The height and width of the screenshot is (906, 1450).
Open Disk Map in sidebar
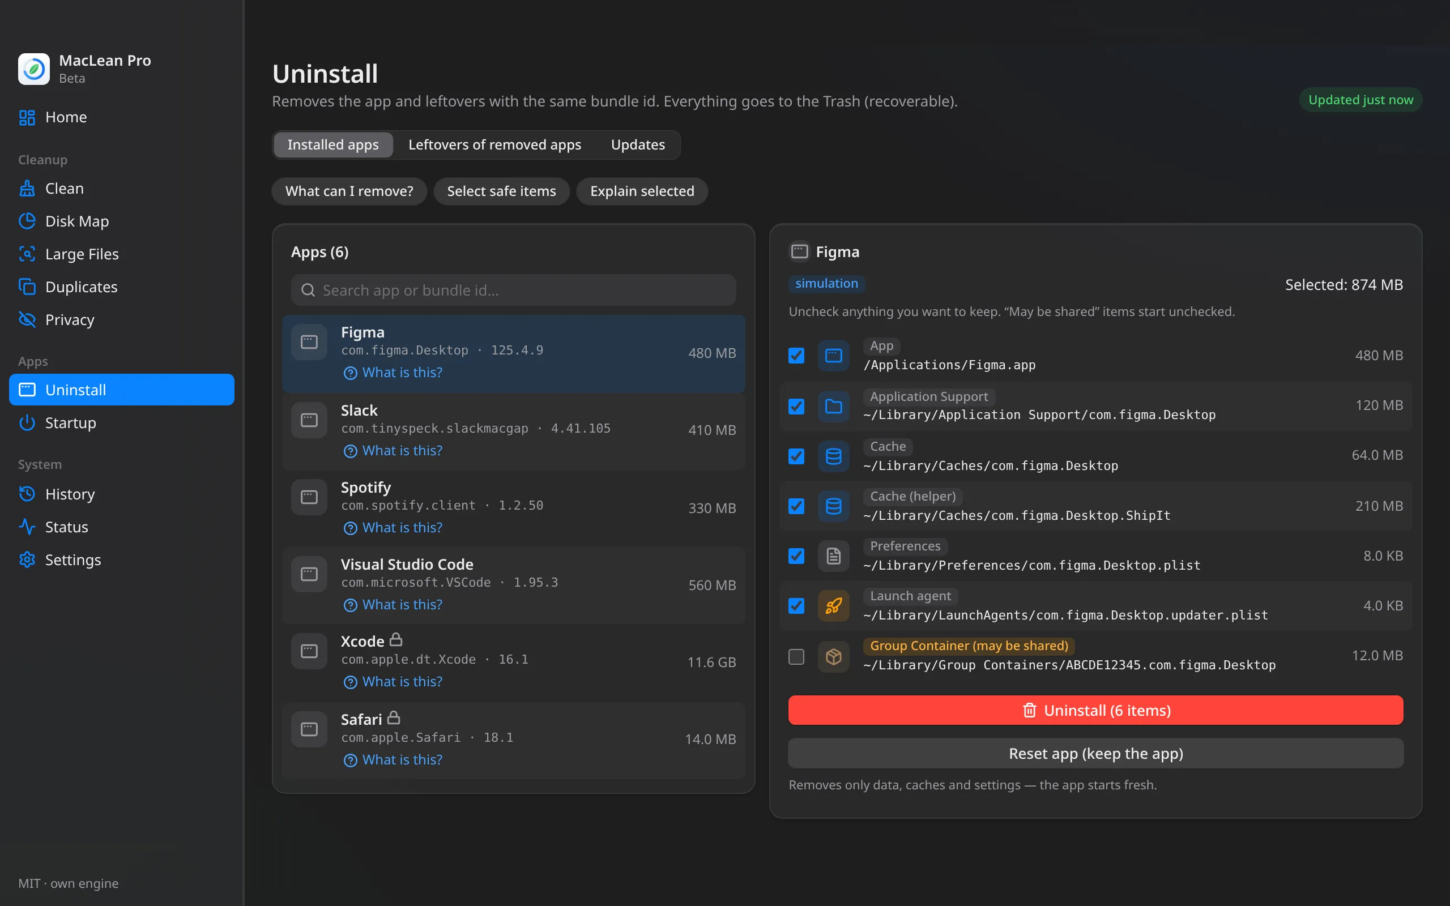point(122,222)
